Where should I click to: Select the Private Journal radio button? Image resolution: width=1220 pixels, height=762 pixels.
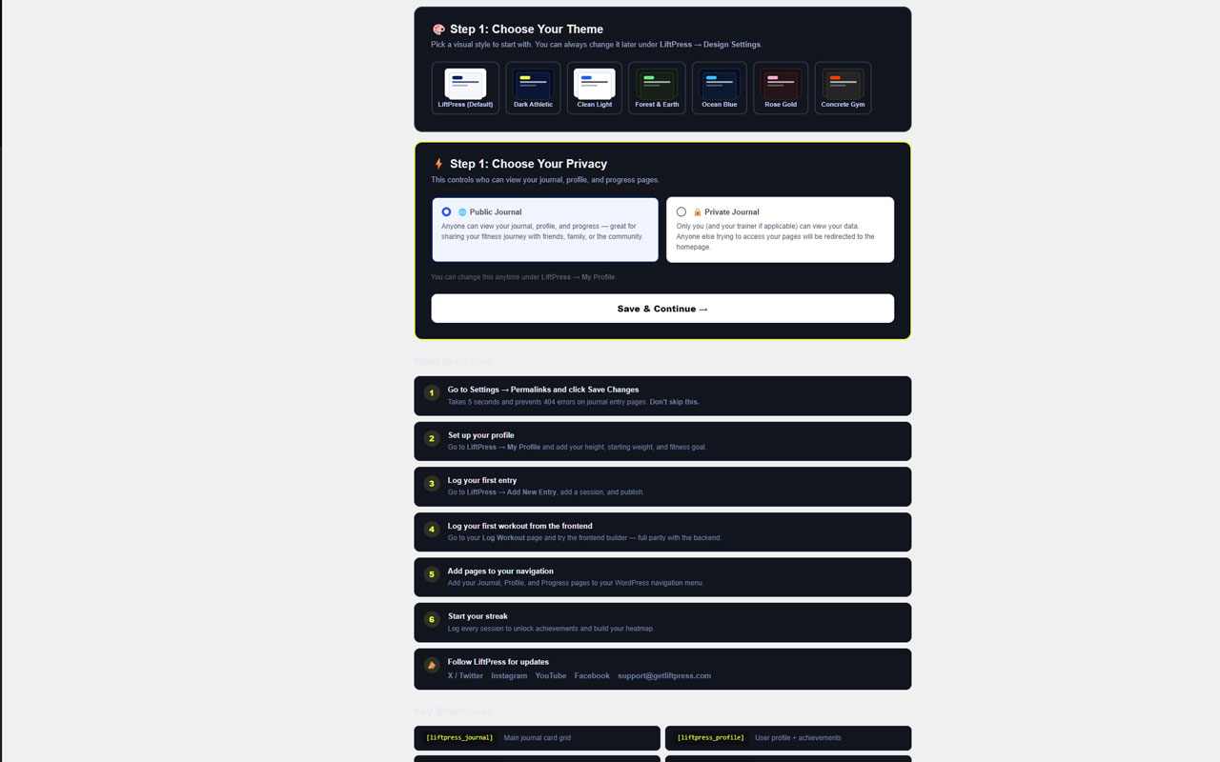[681, 211]
